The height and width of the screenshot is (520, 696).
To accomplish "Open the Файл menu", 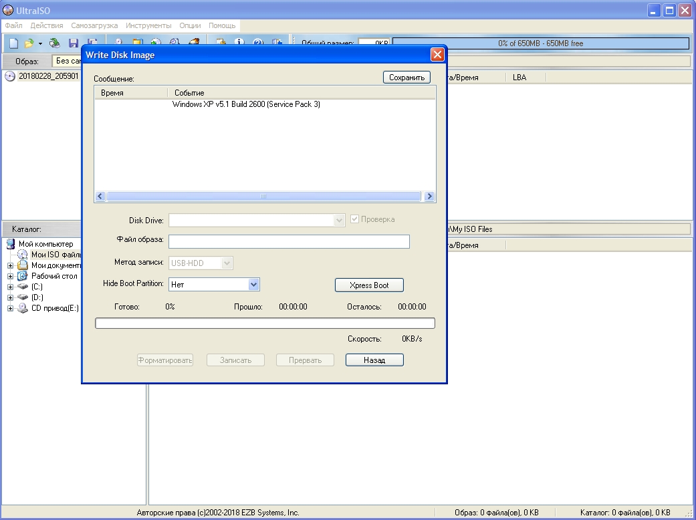I will pos(14,25).
